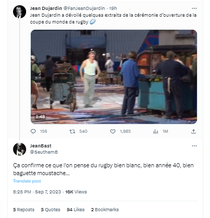Open the three-dot menu on JeanBast's post

point(194,146)
